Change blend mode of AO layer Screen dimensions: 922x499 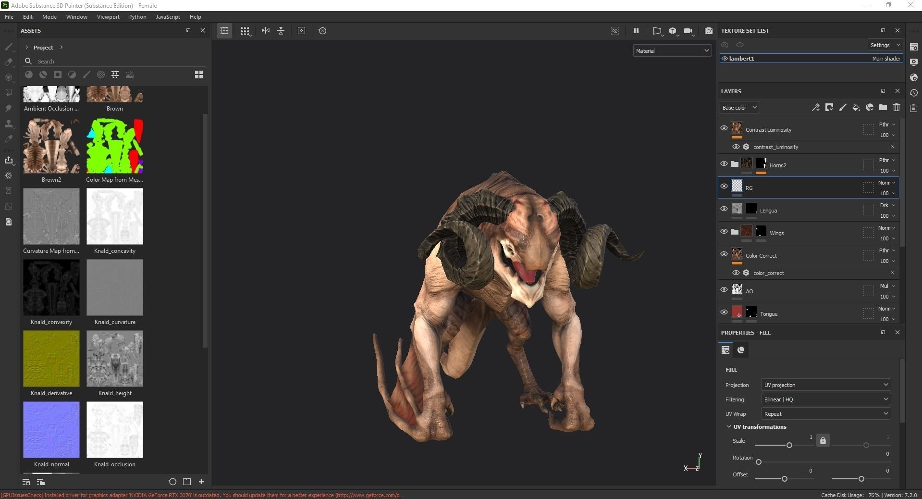pyautogui.click(x=886, y=286)
